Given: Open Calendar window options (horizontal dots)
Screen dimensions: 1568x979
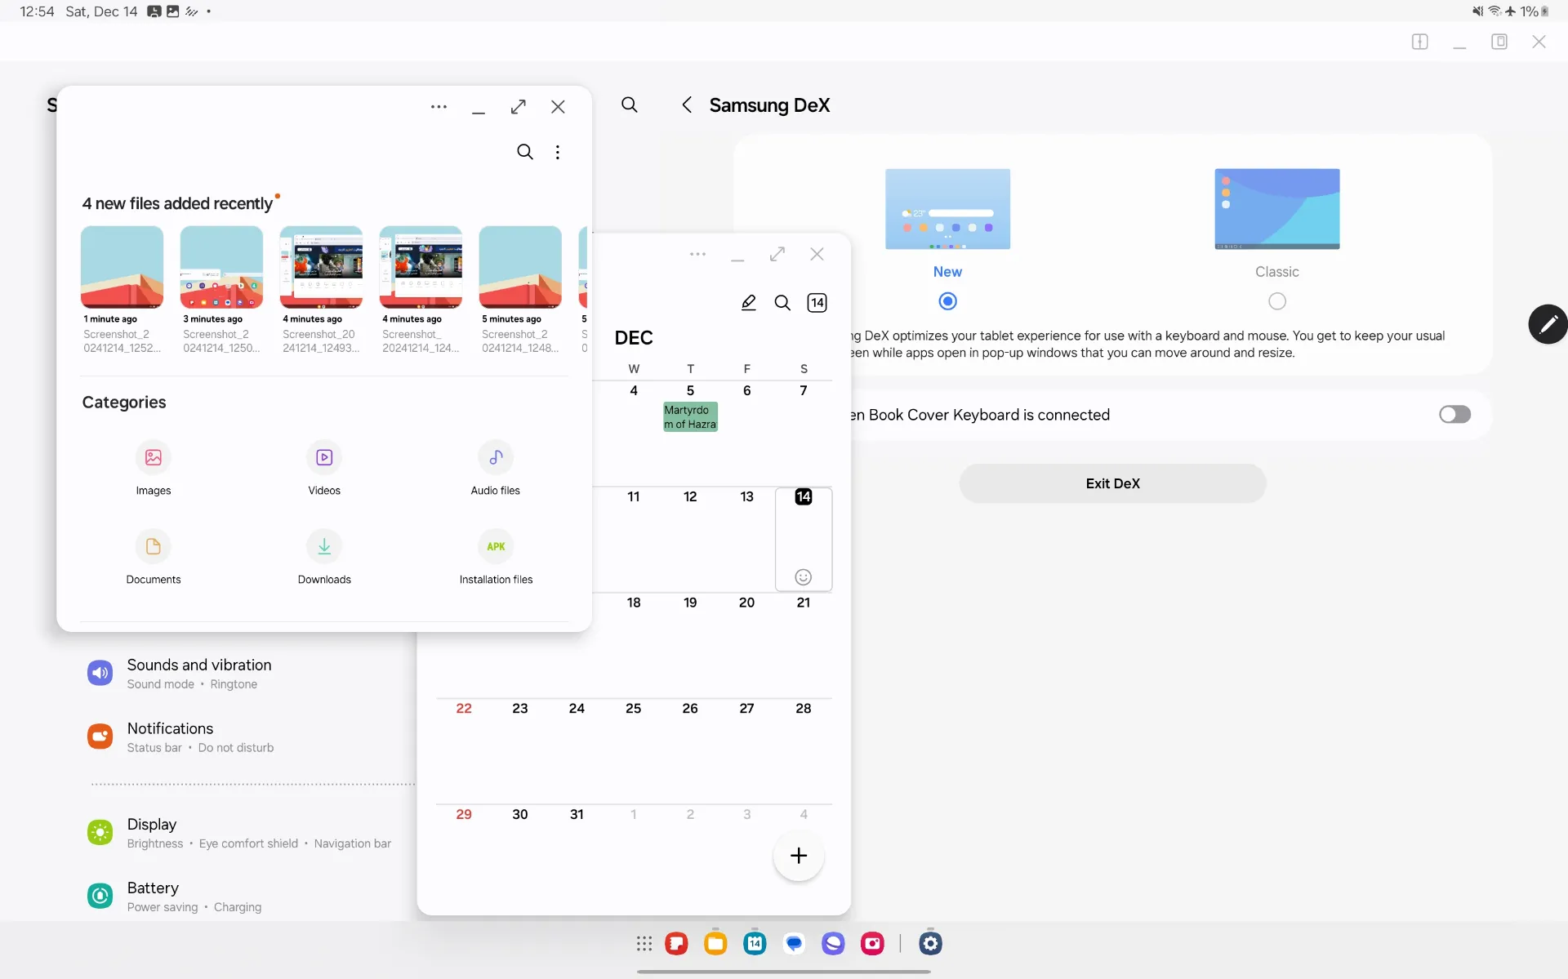Looking at the screenshot, I should [x=697, y=254].
